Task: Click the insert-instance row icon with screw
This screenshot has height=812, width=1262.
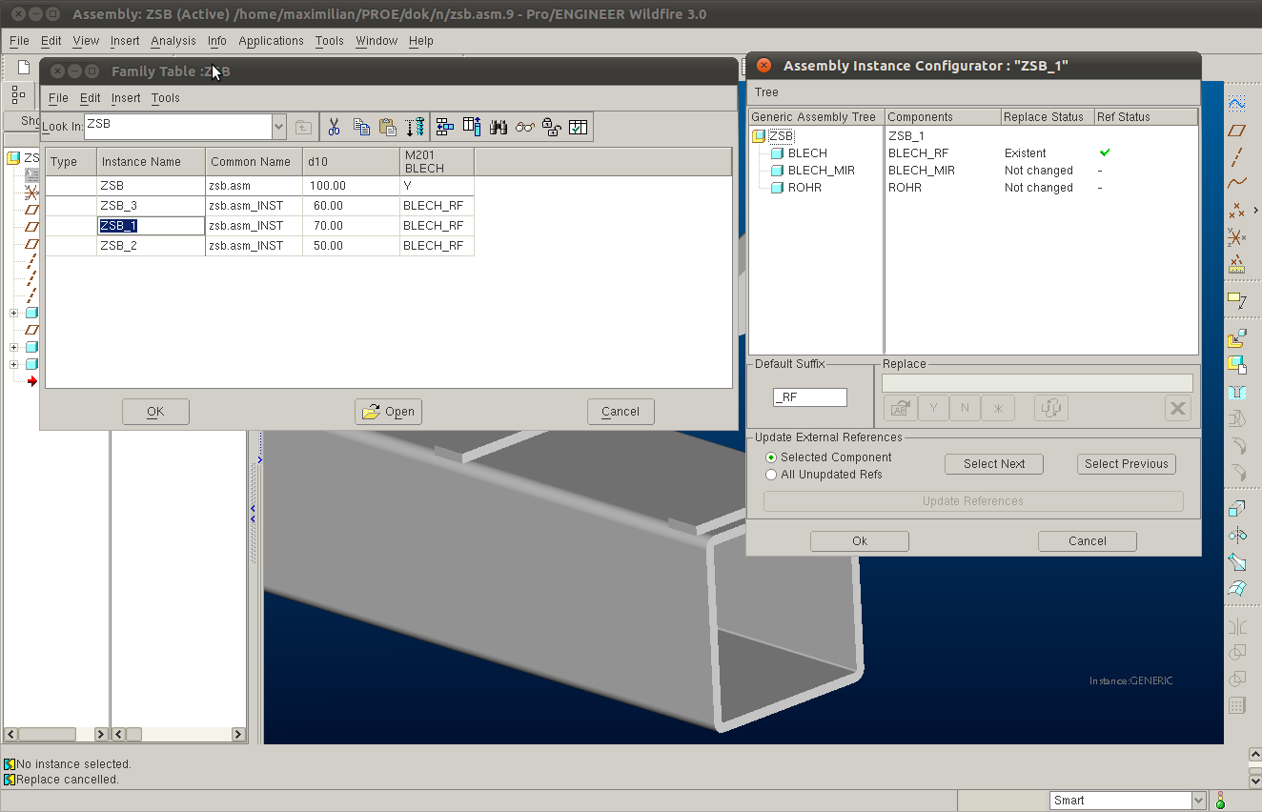Action: point(415,127)
